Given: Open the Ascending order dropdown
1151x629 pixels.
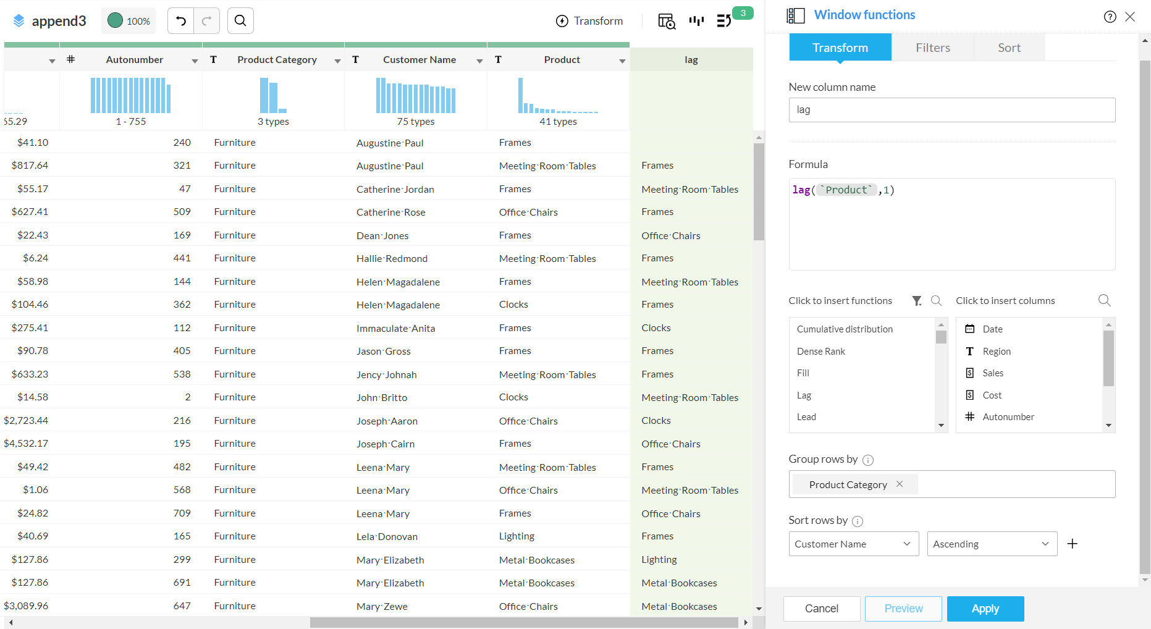Looking at the screenshot, I should pyautogui.click(x=992, y=544).
